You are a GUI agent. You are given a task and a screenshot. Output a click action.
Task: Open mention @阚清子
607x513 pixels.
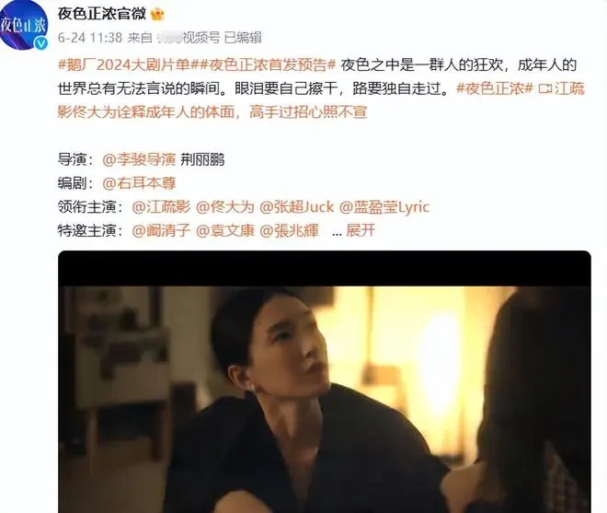click(161, 230)
